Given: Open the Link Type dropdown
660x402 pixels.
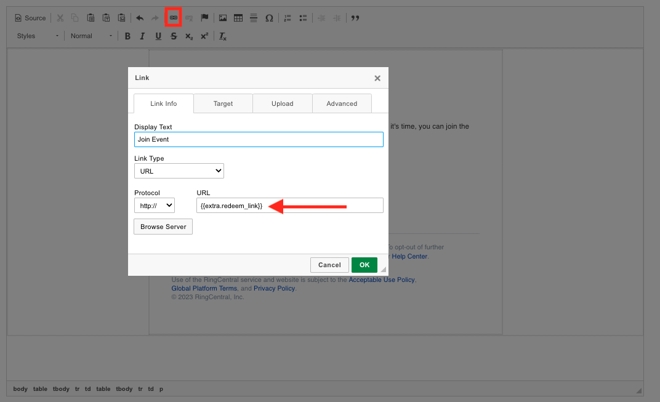Looking at the screenshot, I should pos(179,171).
